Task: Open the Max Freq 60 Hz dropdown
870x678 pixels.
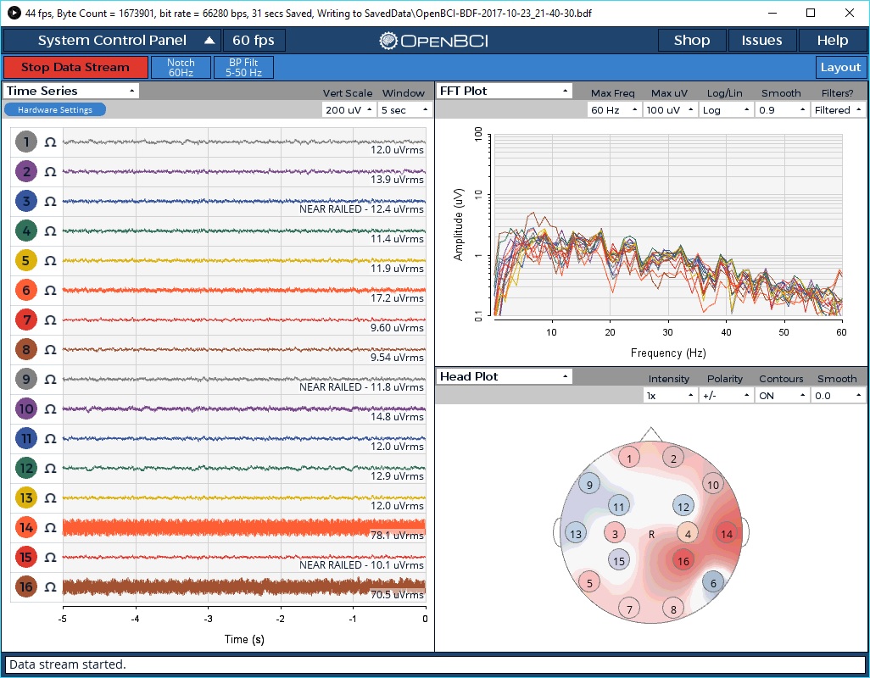Action: coord(613,109)
